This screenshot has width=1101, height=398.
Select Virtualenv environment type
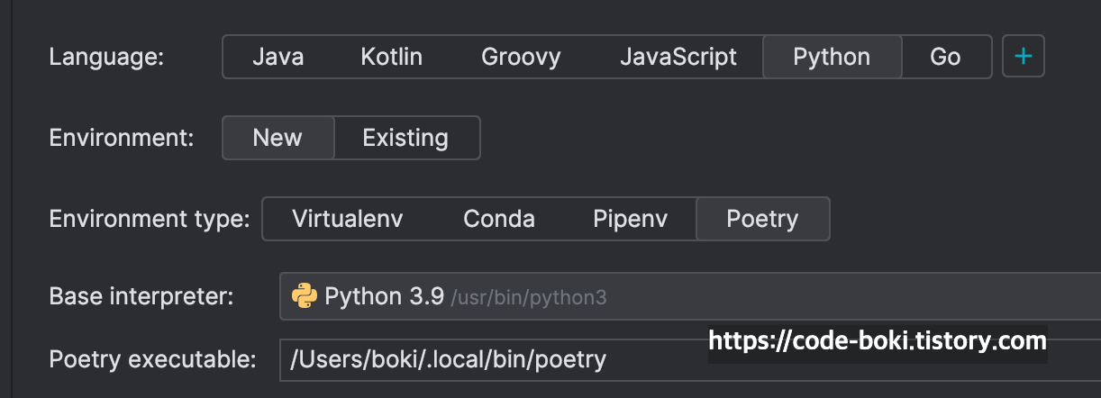point(348,219)
